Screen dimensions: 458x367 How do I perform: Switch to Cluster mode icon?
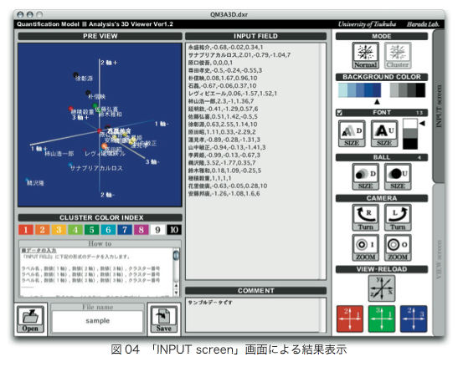pos(398,56)
